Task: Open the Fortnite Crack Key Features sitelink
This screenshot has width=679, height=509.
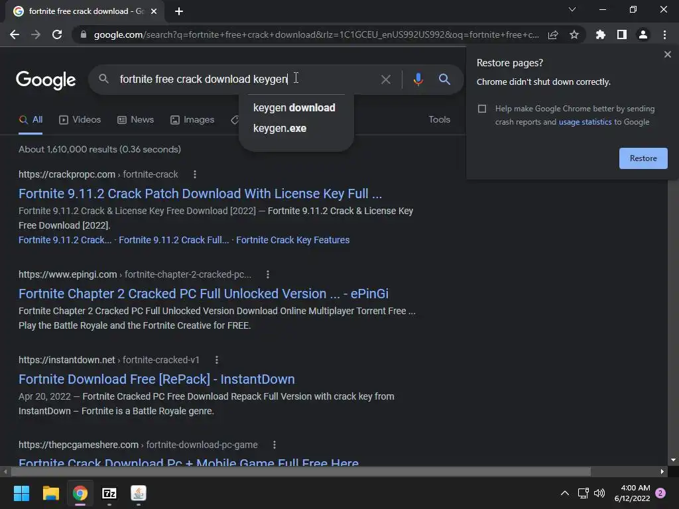Action: [x=292, y=240]
